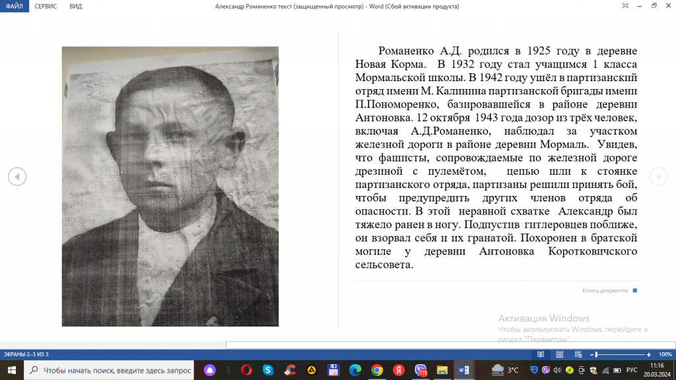
Task: Launch Opera browser from taskbar
Action: coord(246,370)
